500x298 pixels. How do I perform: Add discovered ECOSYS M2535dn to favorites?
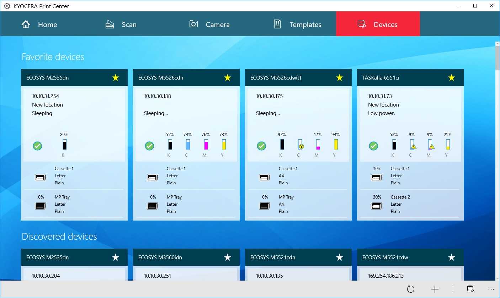[x=116, y=257]
